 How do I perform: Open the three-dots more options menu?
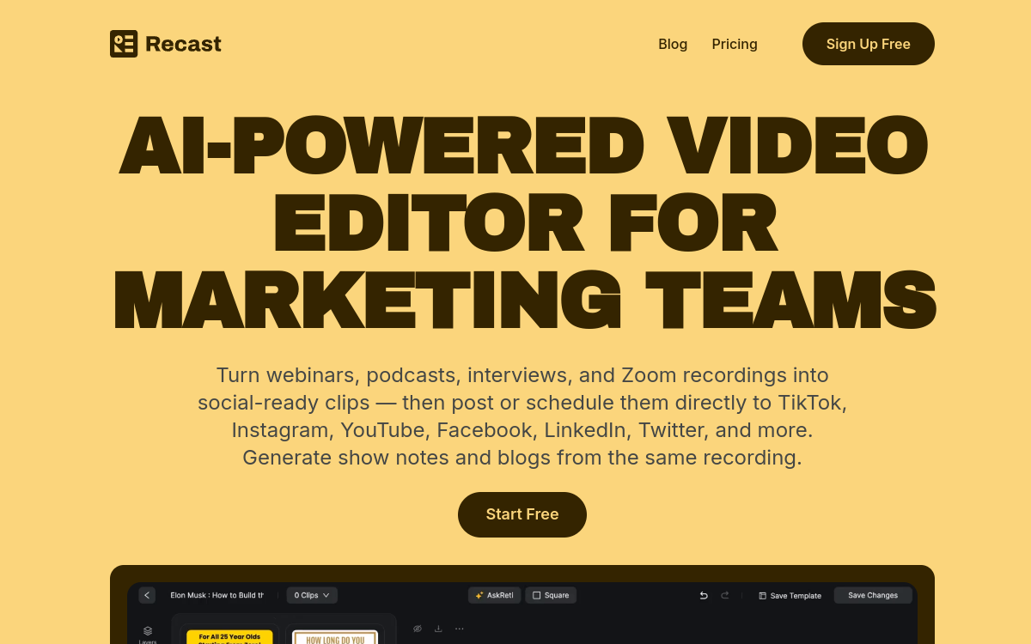click(x=460, y=629)
